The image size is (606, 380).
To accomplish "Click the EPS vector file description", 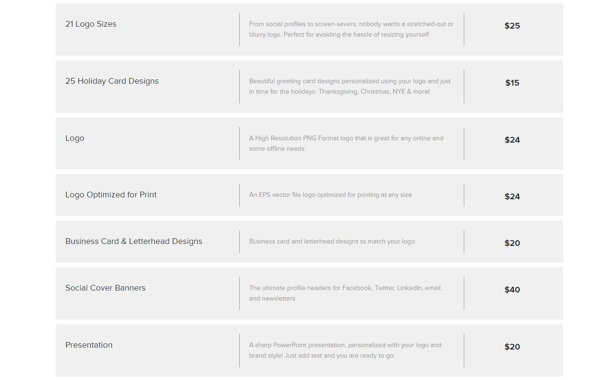I will coord(330,195).
